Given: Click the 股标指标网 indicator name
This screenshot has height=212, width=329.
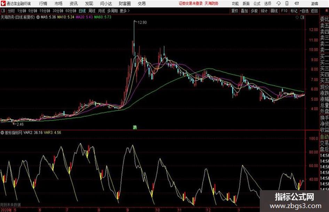Looking at the screenshot, I should pos(14,133).
